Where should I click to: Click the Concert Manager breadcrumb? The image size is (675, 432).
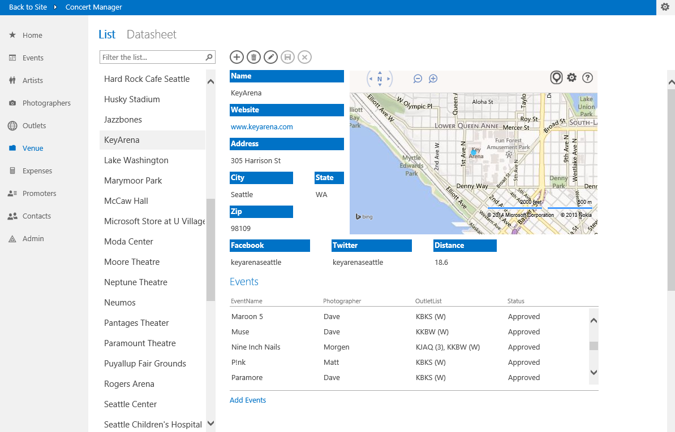click(x=93, y=7)
